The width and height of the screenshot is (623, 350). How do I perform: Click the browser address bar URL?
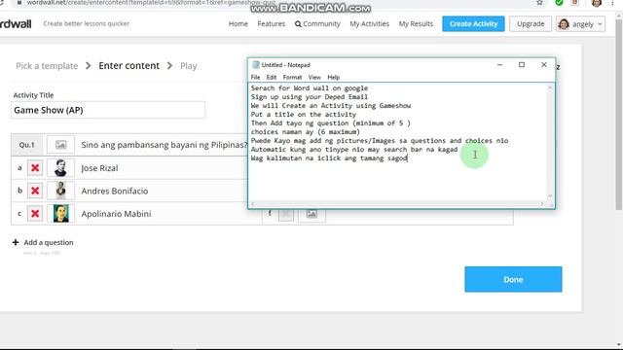(x=151, y=2)
